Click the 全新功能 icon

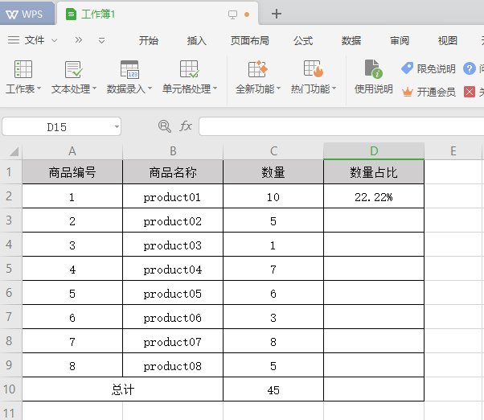(x=258, y=69)
